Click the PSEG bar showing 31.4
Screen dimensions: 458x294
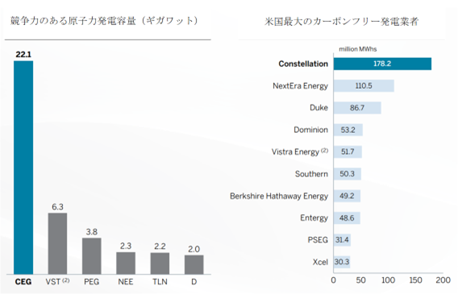pos(343,240)
